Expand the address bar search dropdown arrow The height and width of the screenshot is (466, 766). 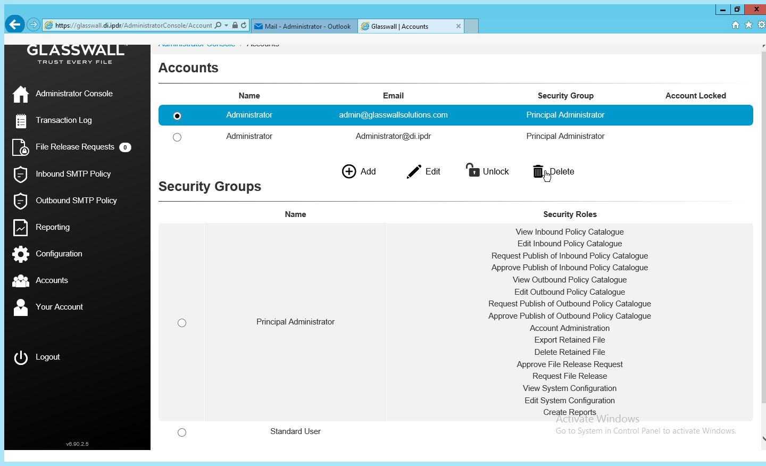point(226,26)
